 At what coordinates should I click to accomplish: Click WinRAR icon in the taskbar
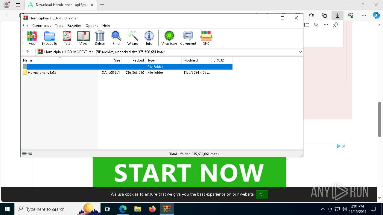167,209
